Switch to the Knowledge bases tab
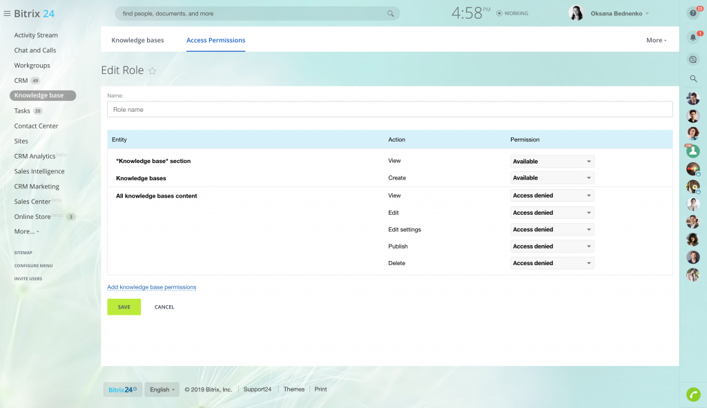This screenshot has height=408, width=707. pyautogui.click(x=137, y=40)
